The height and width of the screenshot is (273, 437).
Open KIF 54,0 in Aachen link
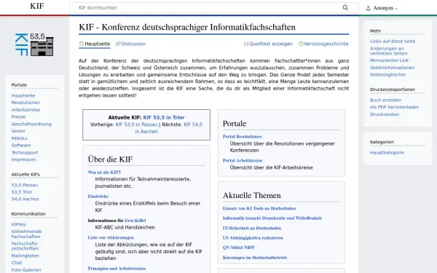pyautogui.click(x=169, y=128)
